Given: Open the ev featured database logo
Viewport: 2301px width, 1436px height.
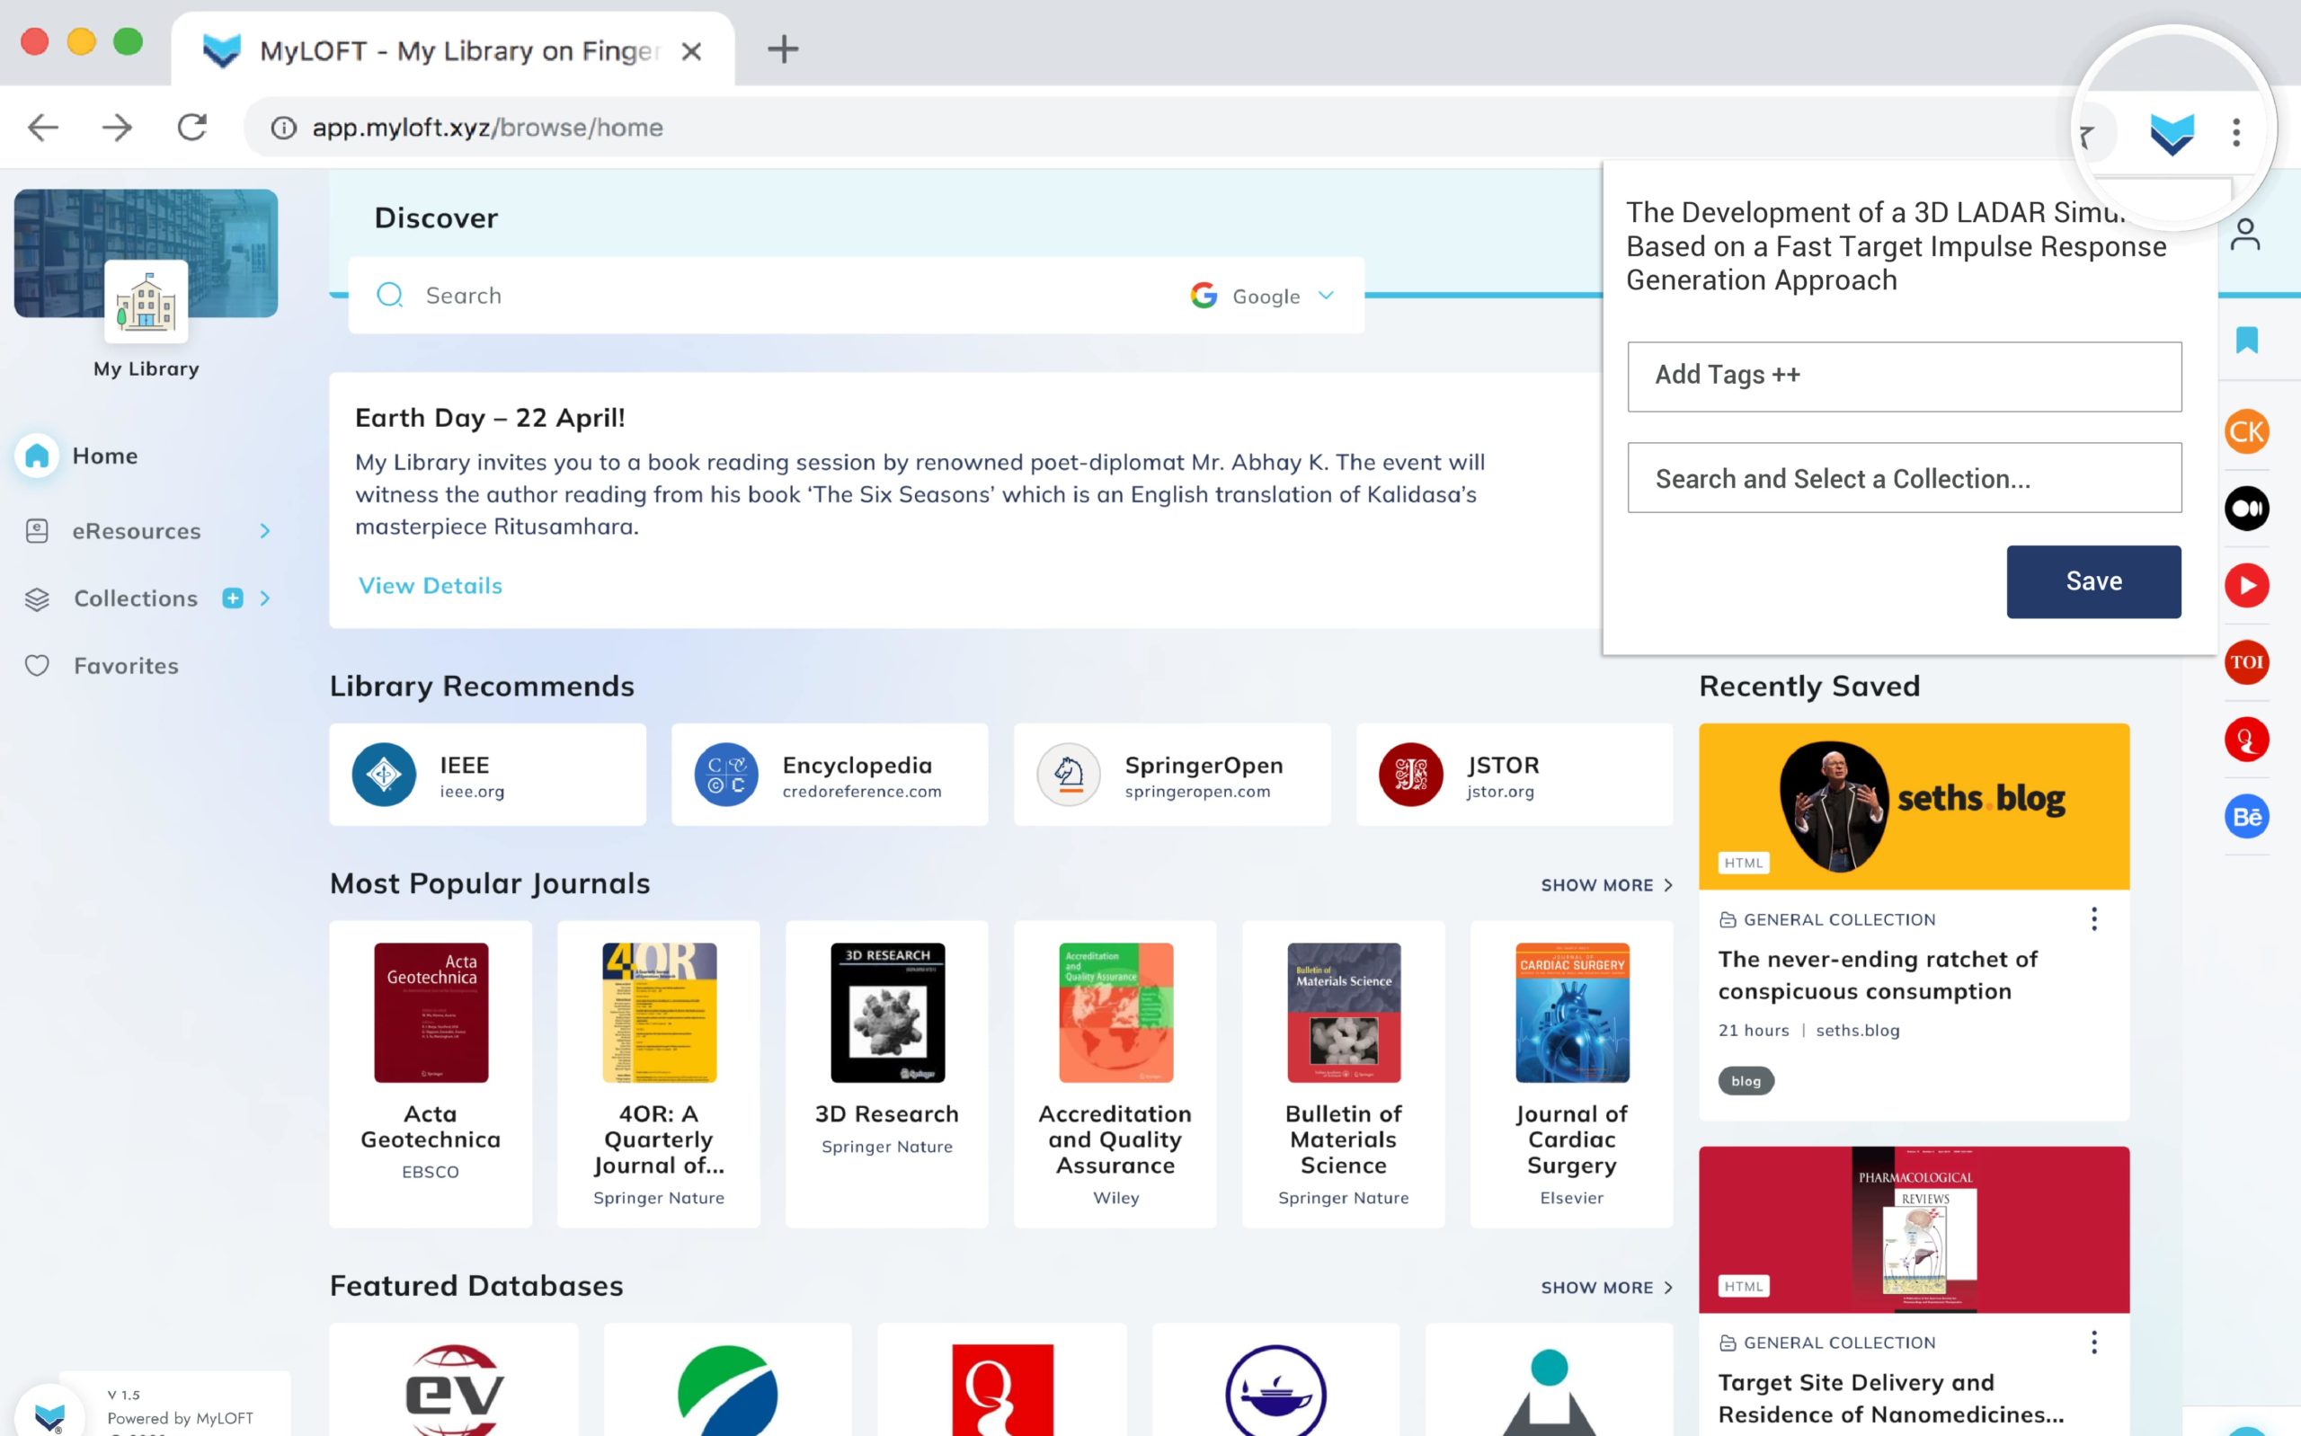Looking at the screenshot, I should (x=453, y=1389).
